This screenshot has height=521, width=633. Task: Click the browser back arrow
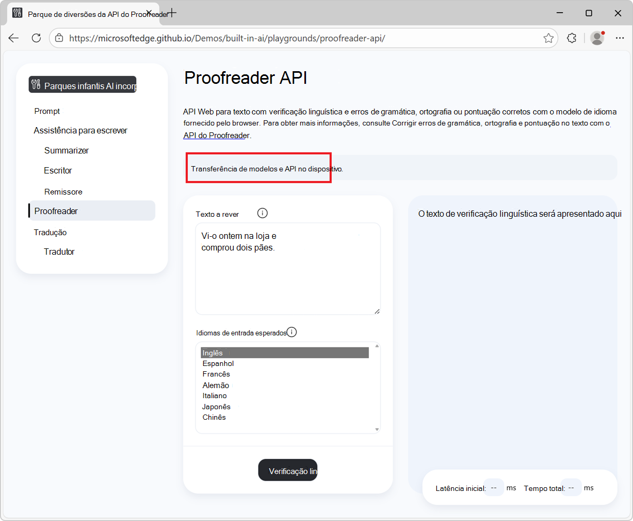coord(14,38)
